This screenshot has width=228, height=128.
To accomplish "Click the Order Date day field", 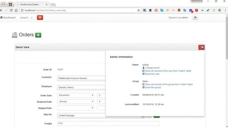I will 102,95.
